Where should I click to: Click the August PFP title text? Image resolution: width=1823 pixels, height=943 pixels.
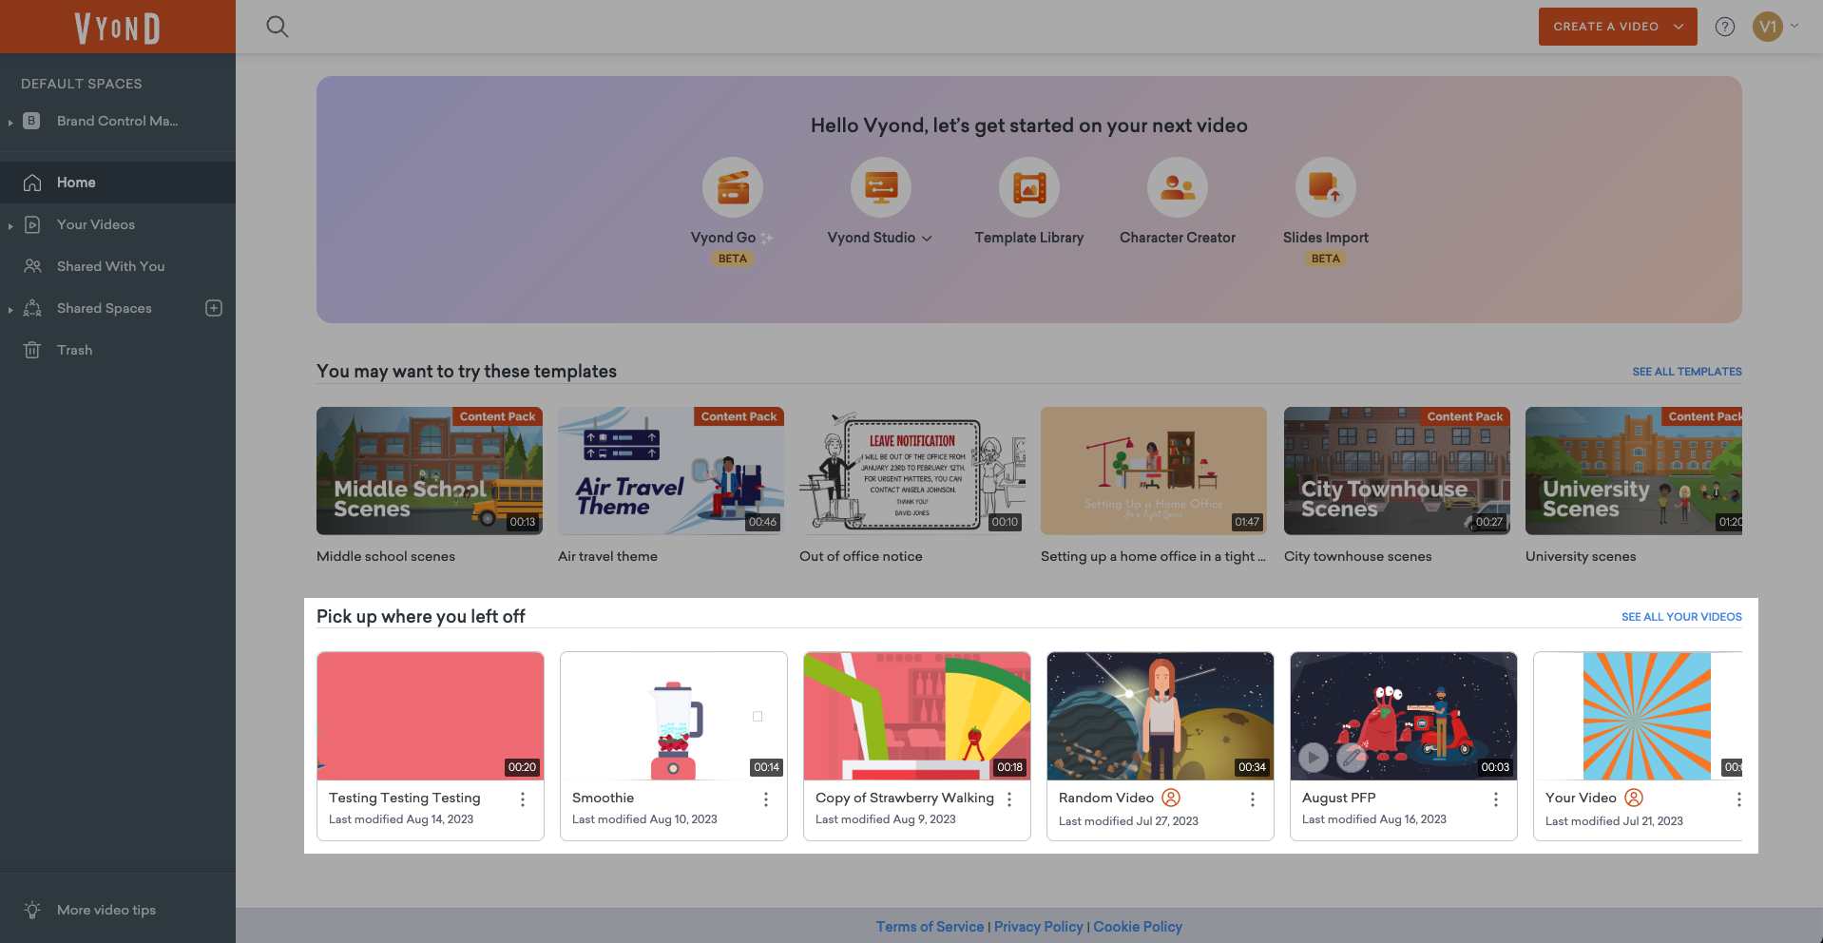point(1339,798)
